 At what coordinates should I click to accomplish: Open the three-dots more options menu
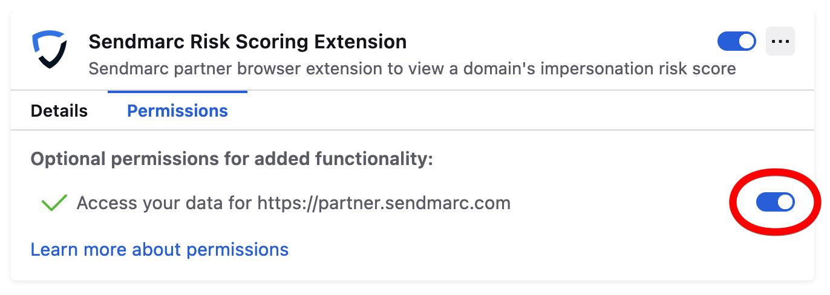[780, 42]
